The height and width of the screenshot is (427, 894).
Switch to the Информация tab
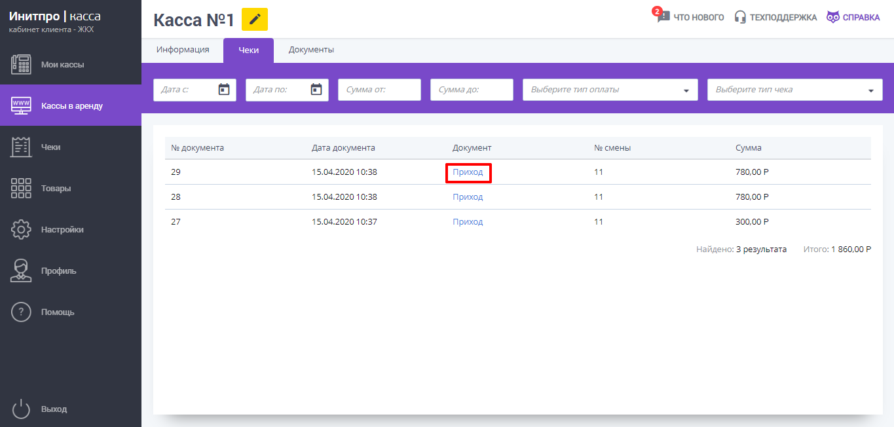183,50
